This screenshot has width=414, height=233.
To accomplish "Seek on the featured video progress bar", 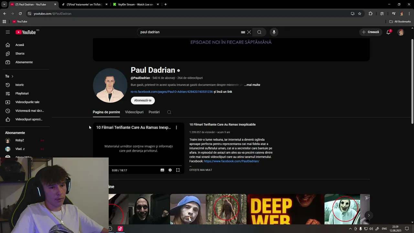I will coord(138,166).
